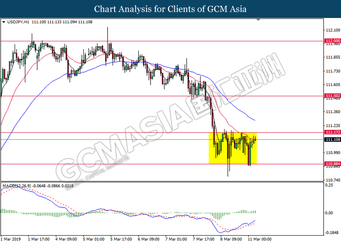Image resolution: width=341 pixels, height=243 pixels.
Task: Click the MACD scale value -0.1848
Action: (x=332, y=233)
